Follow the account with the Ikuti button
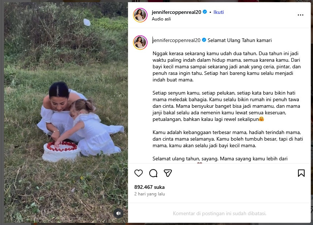This screenshot has height=225, width=313. [219, 12]
